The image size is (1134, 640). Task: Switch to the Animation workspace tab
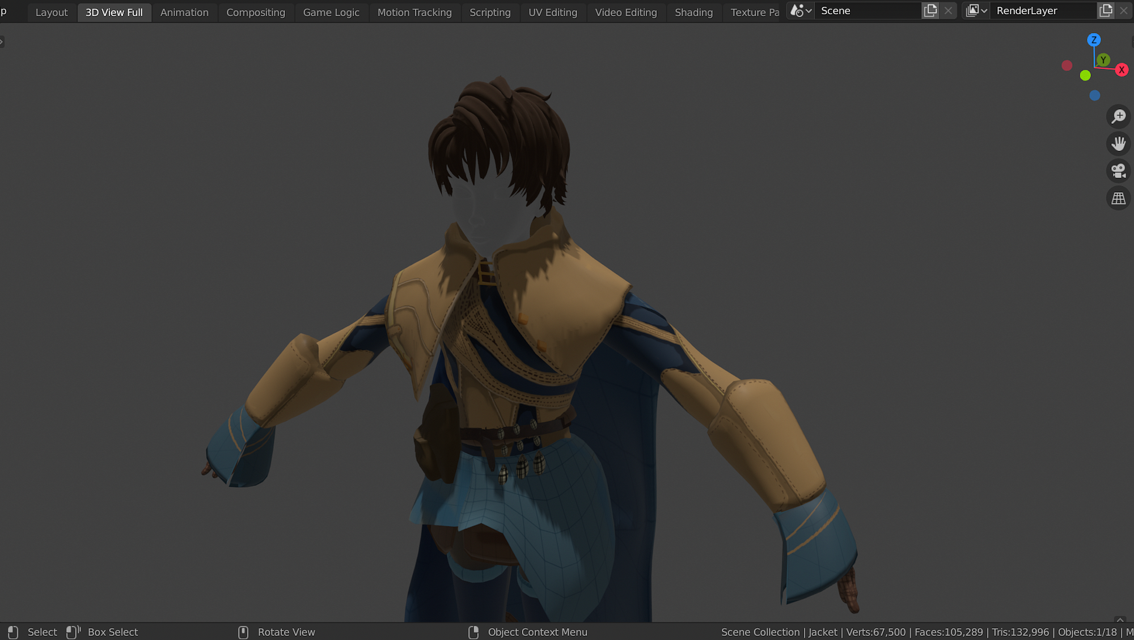coord(184,12)
